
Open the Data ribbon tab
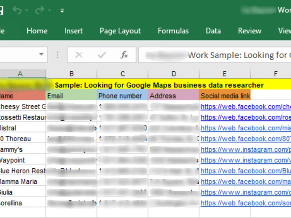(213, 31)
